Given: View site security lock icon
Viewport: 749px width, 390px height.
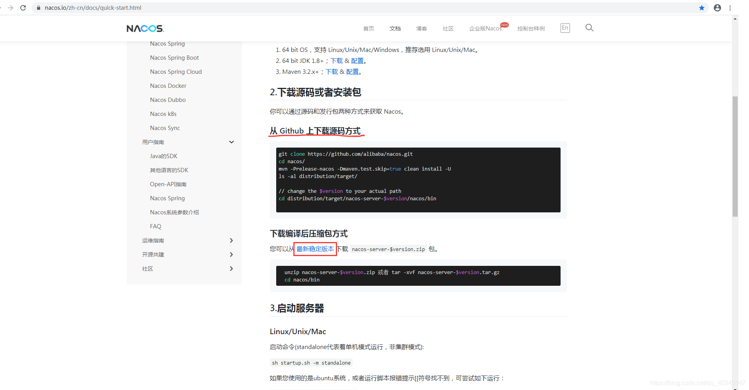Looking at the screenshot, I should click(38, 8).
